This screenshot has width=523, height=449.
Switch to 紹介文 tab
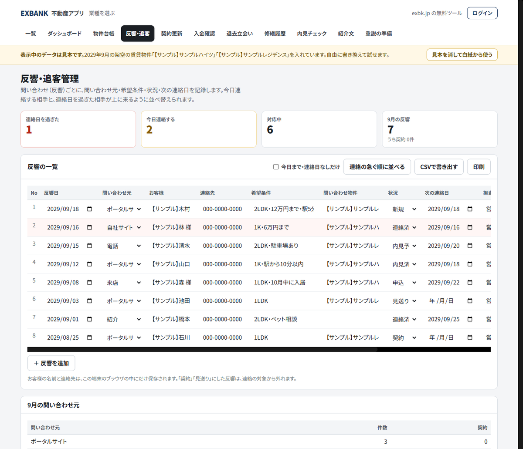click(x=346, y=34)
